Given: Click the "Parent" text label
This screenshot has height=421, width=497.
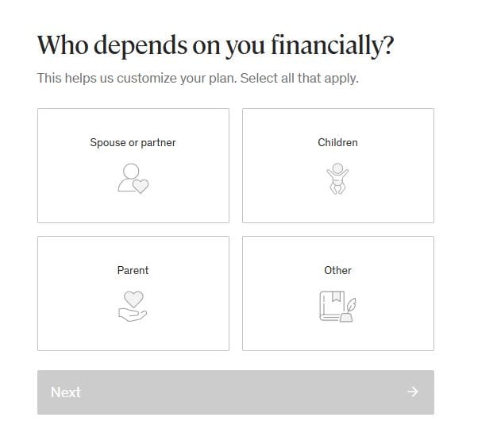Looking at the screenshot, I should coord(133,271).
